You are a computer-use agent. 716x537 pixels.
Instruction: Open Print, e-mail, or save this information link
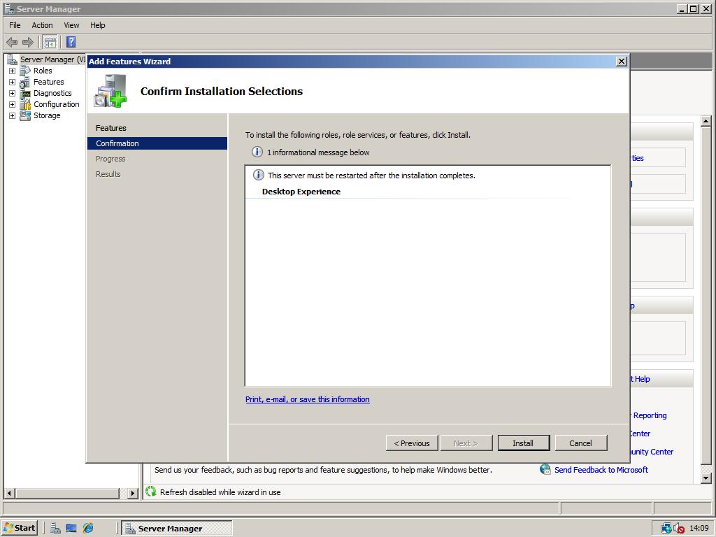pyautogui.click(x=308, y=399)
